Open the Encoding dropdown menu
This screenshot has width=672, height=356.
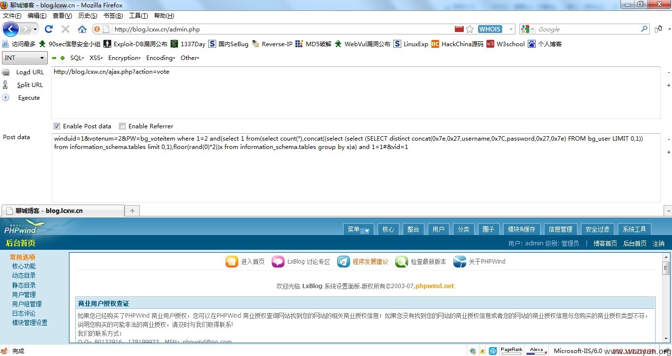161,58
